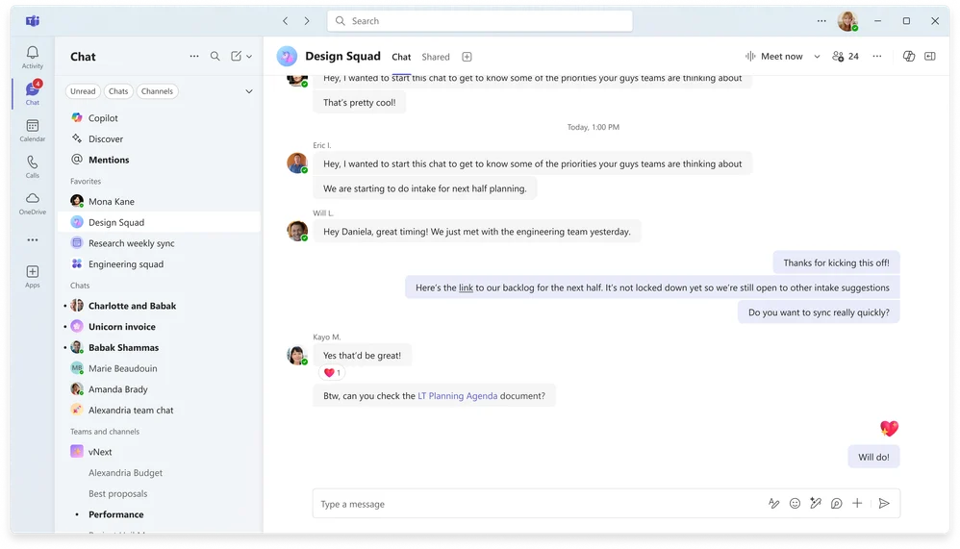Toggle the Chats filter chip
This screenshot has width=960, height=549.
pos(118,91)
